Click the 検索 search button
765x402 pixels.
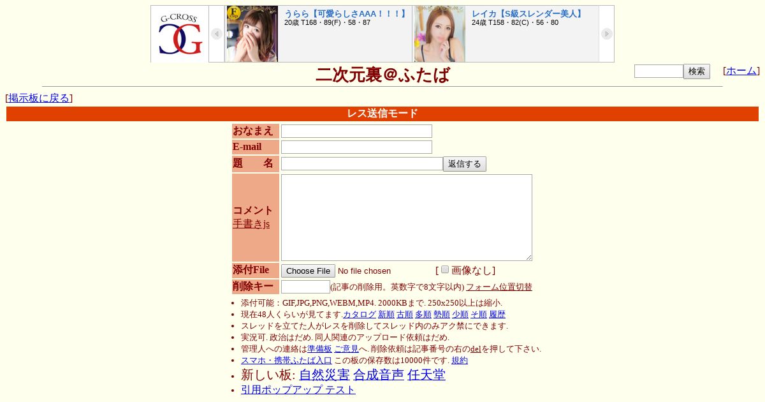697,71
